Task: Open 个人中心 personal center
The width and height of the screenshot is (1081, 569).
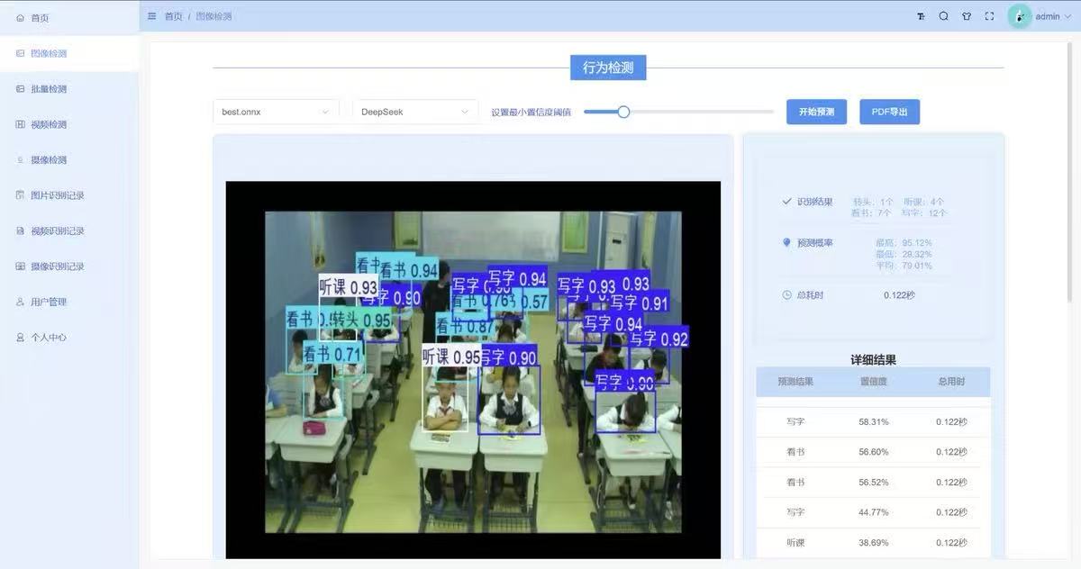Action: tap(69, 338)
